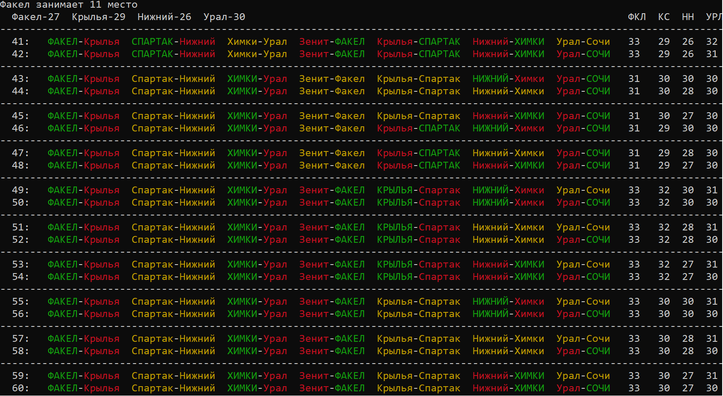Click 'Урал-СОЧИ' match in row 50
The image size is (723, 396).
(583, 203)
